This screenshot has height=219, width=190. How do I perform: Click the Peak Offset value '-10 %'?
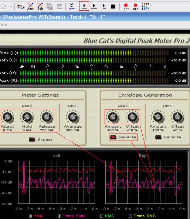pyautogui.click(x=132, y=130)
